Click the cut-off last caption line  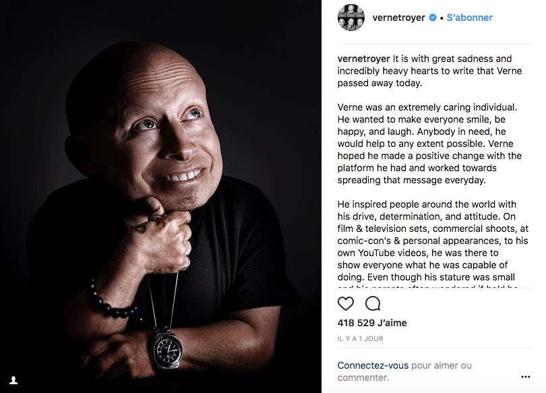(427, 286)
